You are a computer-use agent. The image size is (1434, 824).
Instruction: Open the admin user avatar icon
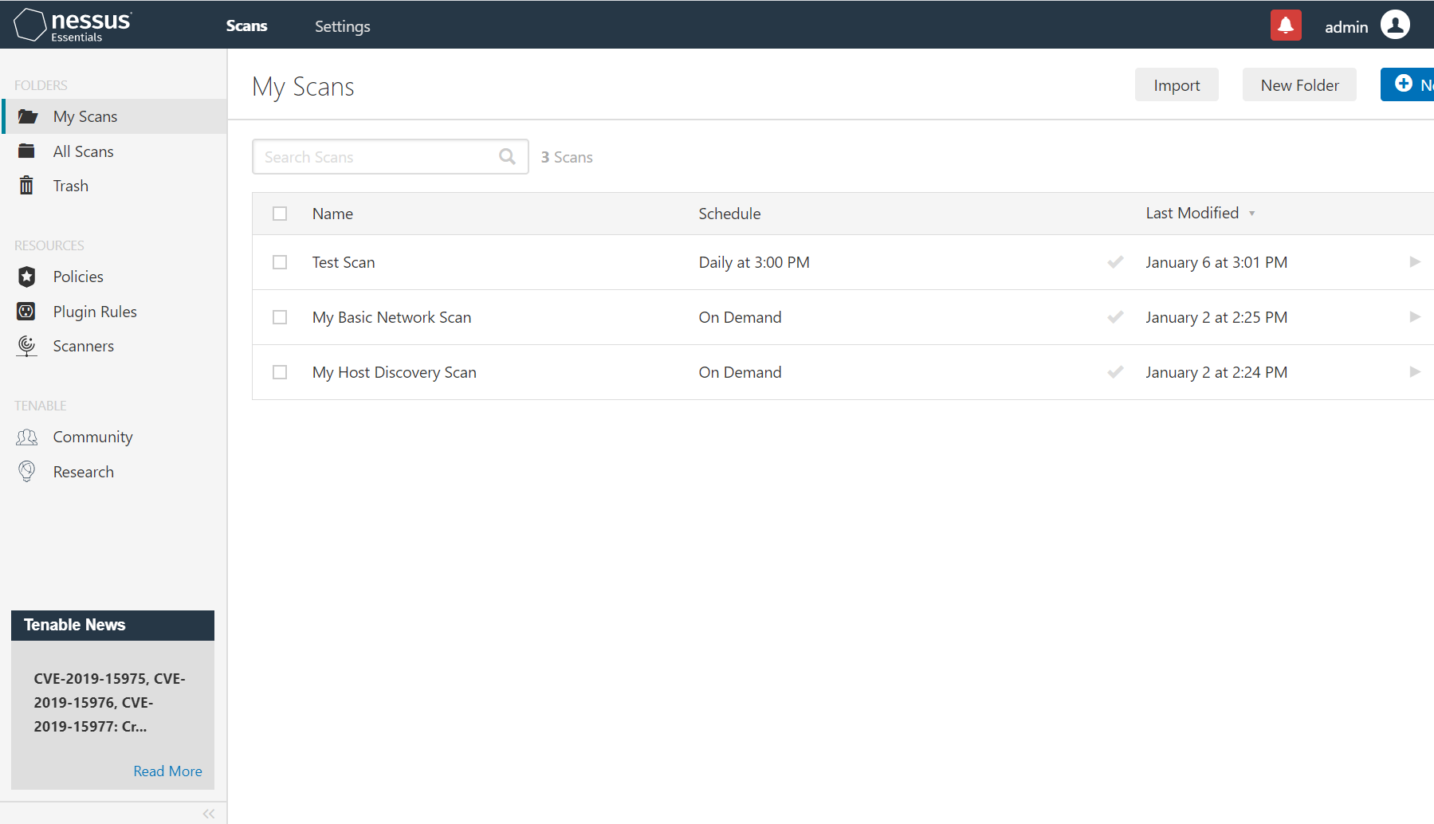(1395, 25)
